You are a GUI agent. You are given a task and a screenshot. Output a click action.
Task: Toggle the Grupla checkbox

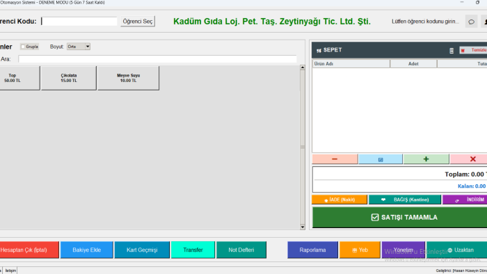click(x=23, y=47)
